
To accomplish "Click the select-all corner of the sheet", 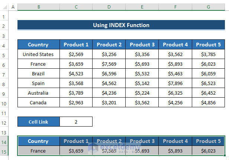I will pyautogui.click(x=4, y=7).
